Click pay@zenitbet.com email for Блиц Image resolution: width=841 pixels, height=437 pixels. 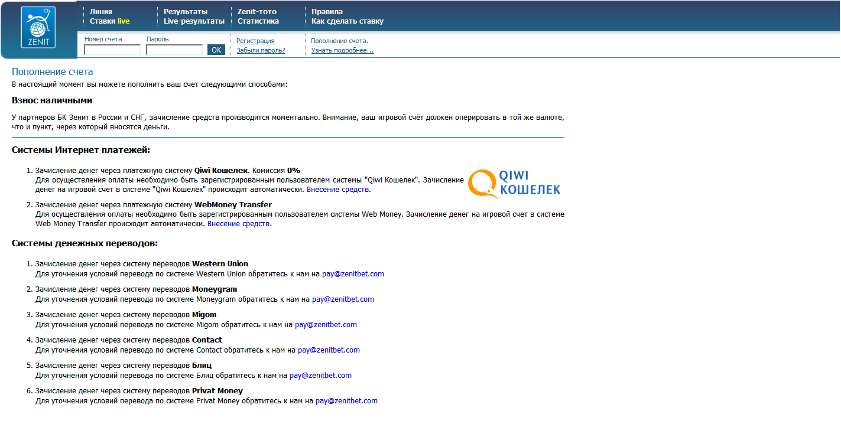[x=321, y=376]
